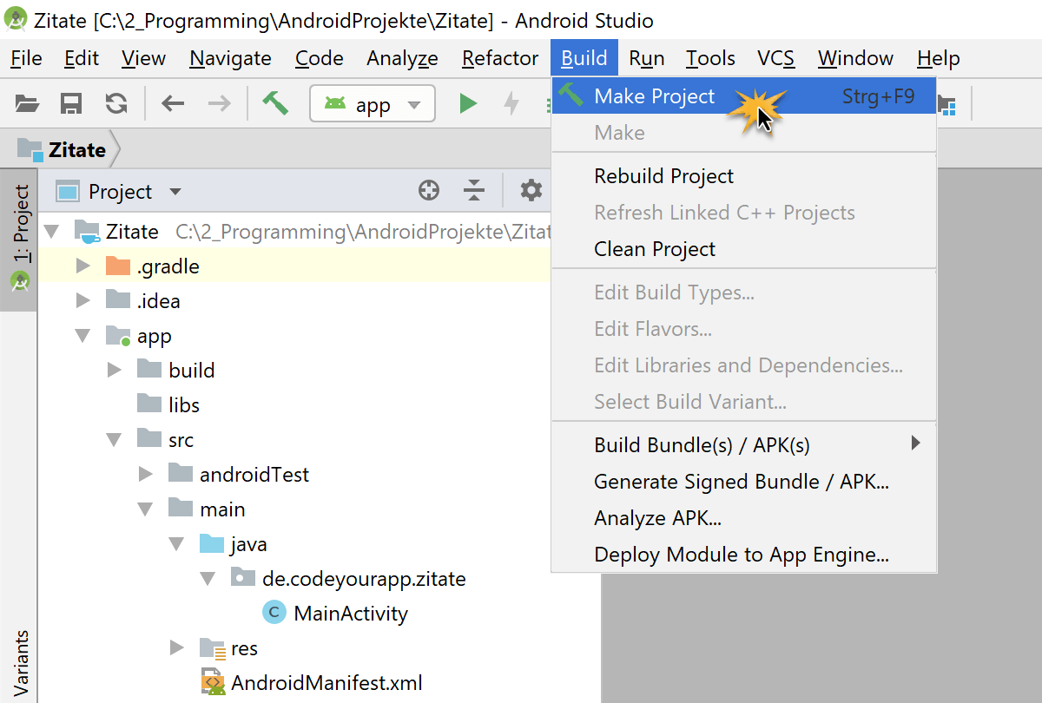1042x703 pixels.
Task: Click the crosshair Scroll from Source icon
Action: [429, 191]
